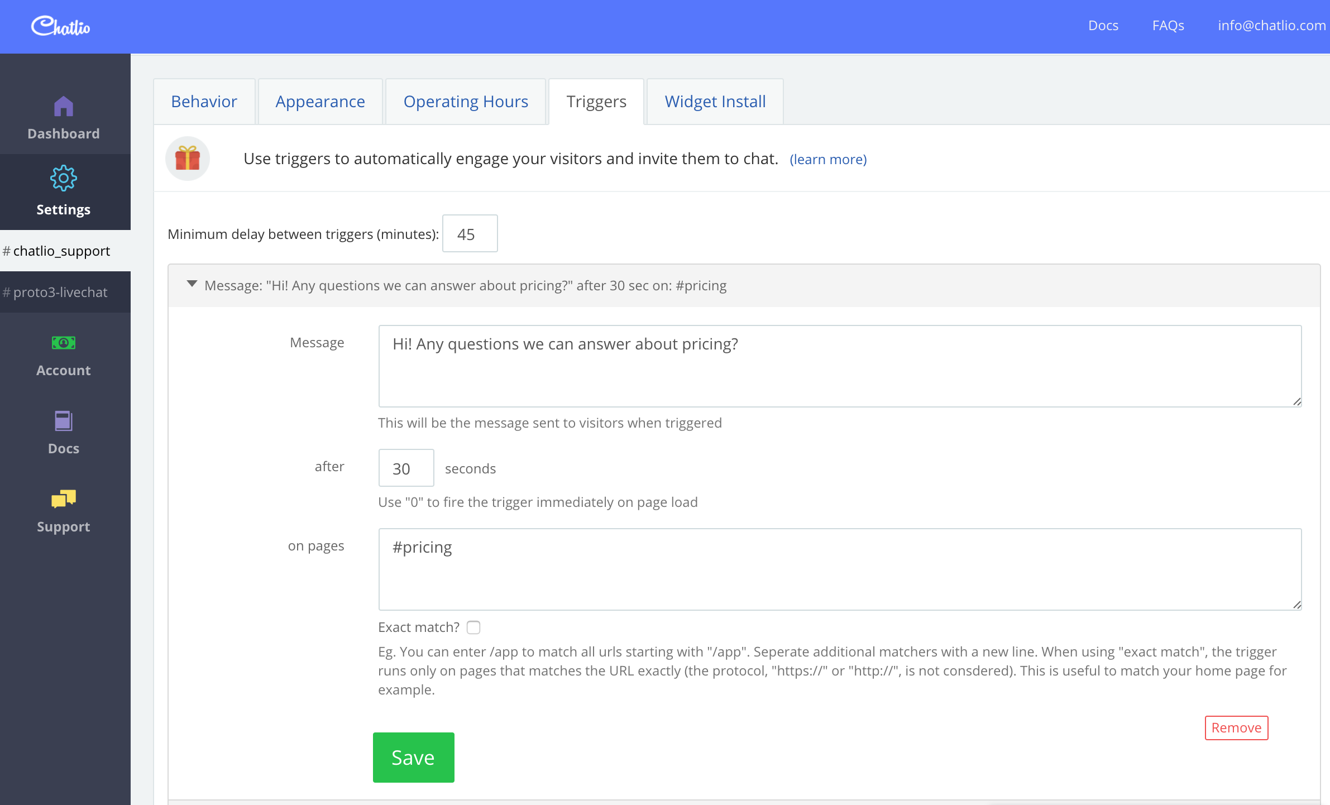Viewport: 1330px width, 805px height.
Task: Click the Docs book icon
Action: tap(63, 420)
